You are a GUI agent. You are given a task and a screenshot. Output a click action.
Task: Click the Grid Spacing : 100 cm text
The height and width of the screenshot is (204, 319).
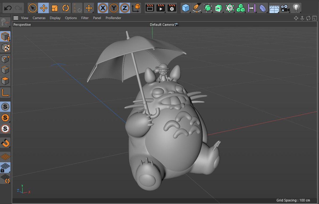click(293, 200)
